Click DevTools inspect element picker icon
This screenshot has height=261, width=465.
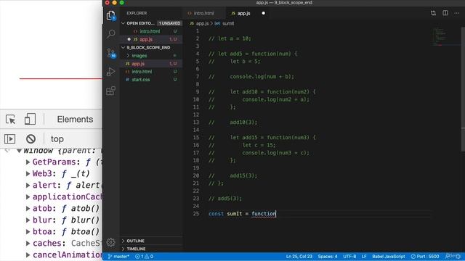[x=10, y=120]
